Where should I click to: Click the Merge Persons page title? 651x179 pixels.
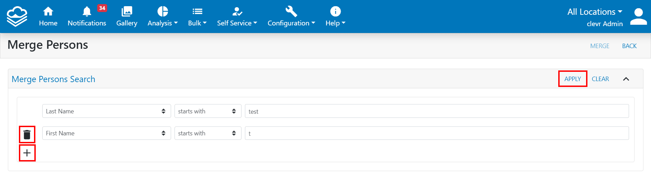(x=48, y=45)
